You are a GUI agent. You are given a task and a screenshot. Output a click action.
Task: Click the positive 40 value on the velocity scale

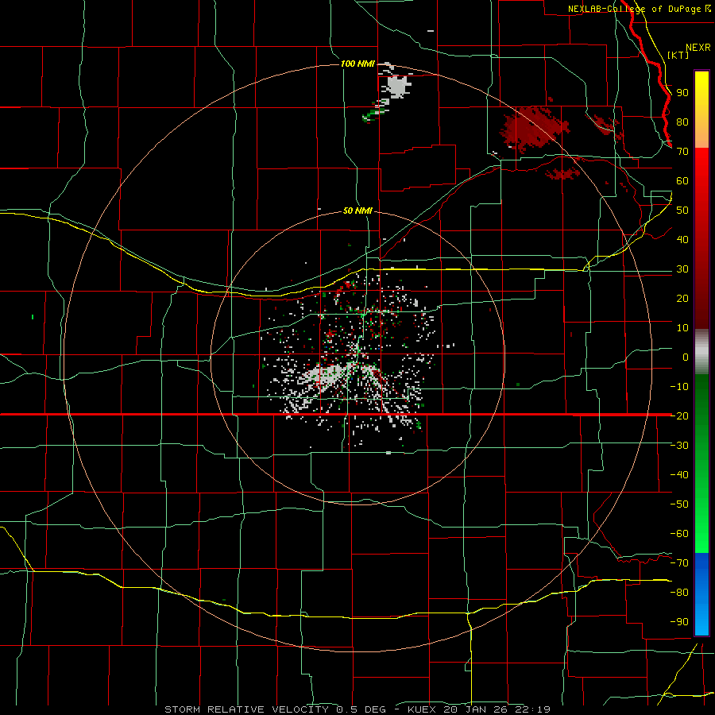coord(682,239)
